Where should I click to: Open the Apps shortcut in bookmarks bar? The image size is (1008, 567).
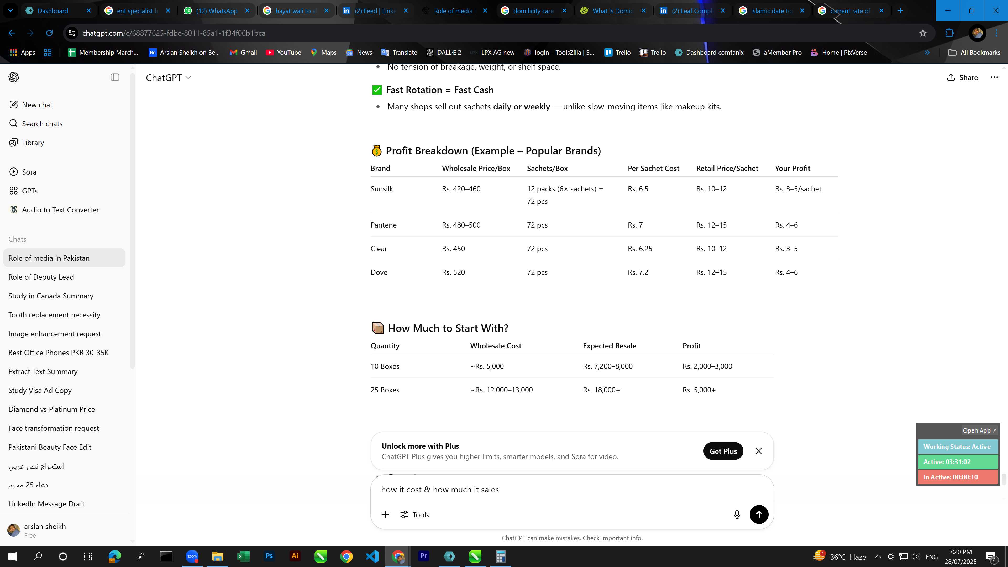[x=22, y=52]
